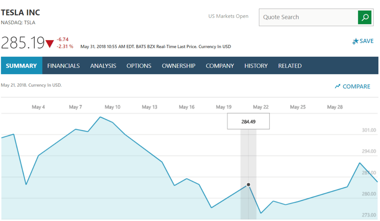Screen dimensions: 380x221
Task: Click the May 16 axis label
Action: coord(186,107)
